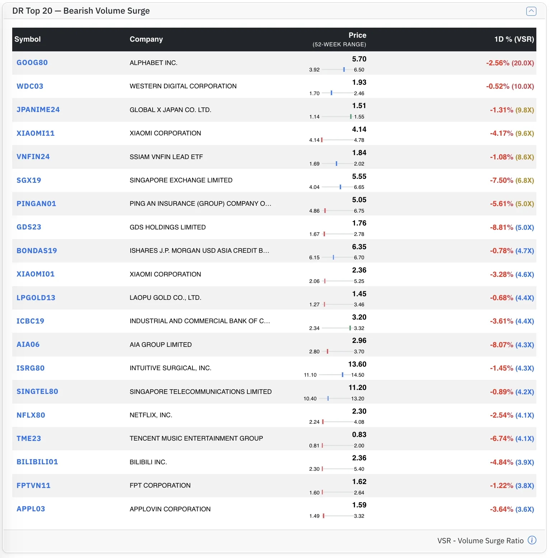Image resolution: width=550 pixels, height=558 pixels.
Task: Select the BONDAS19 symbol link
Action: tap(37, 251)
